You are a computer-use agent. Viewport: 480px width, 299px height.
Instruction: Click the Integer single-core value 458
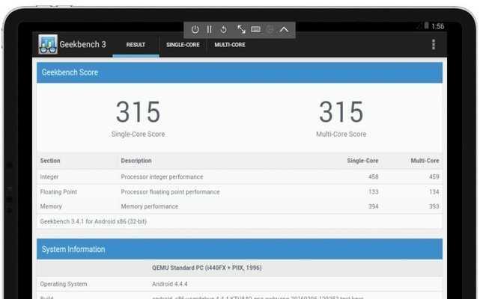click(373, 176)
